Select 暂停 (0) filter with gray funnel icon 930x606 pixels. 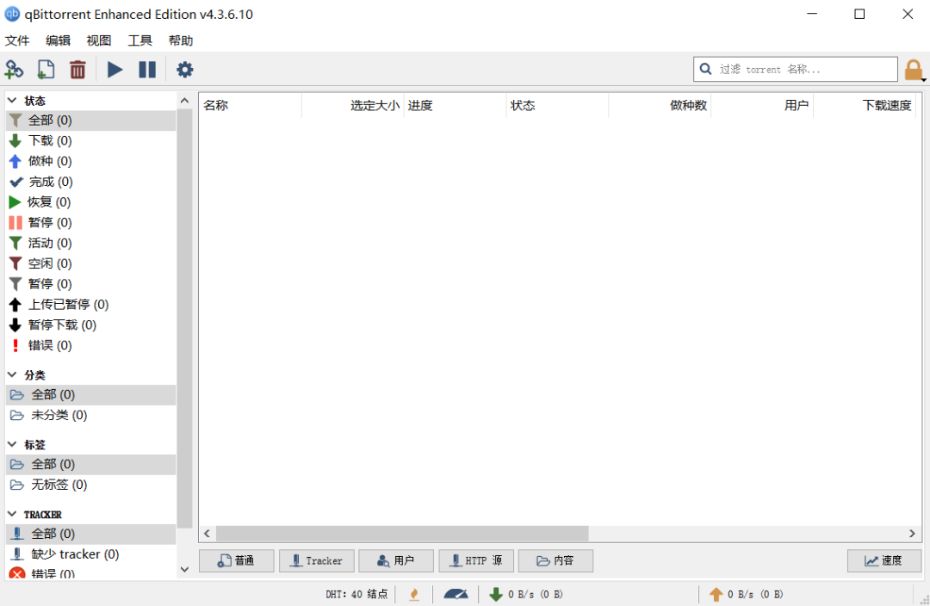[x=90, y=284]
